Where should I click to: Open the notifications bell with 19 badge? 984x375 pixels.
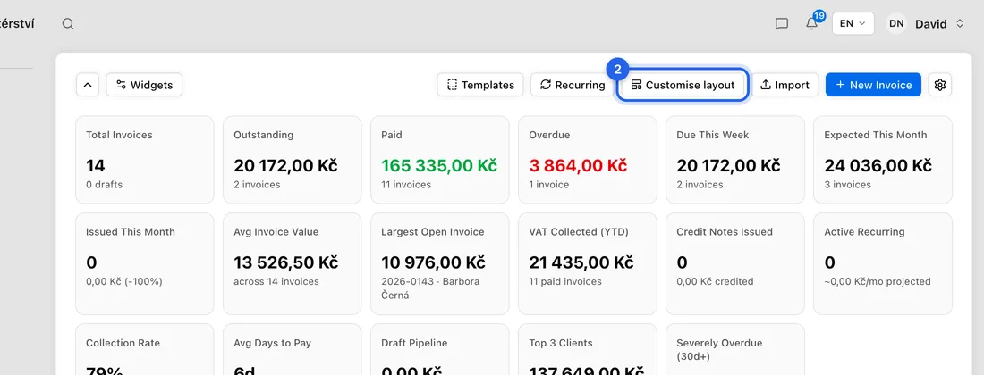point(812,23)
